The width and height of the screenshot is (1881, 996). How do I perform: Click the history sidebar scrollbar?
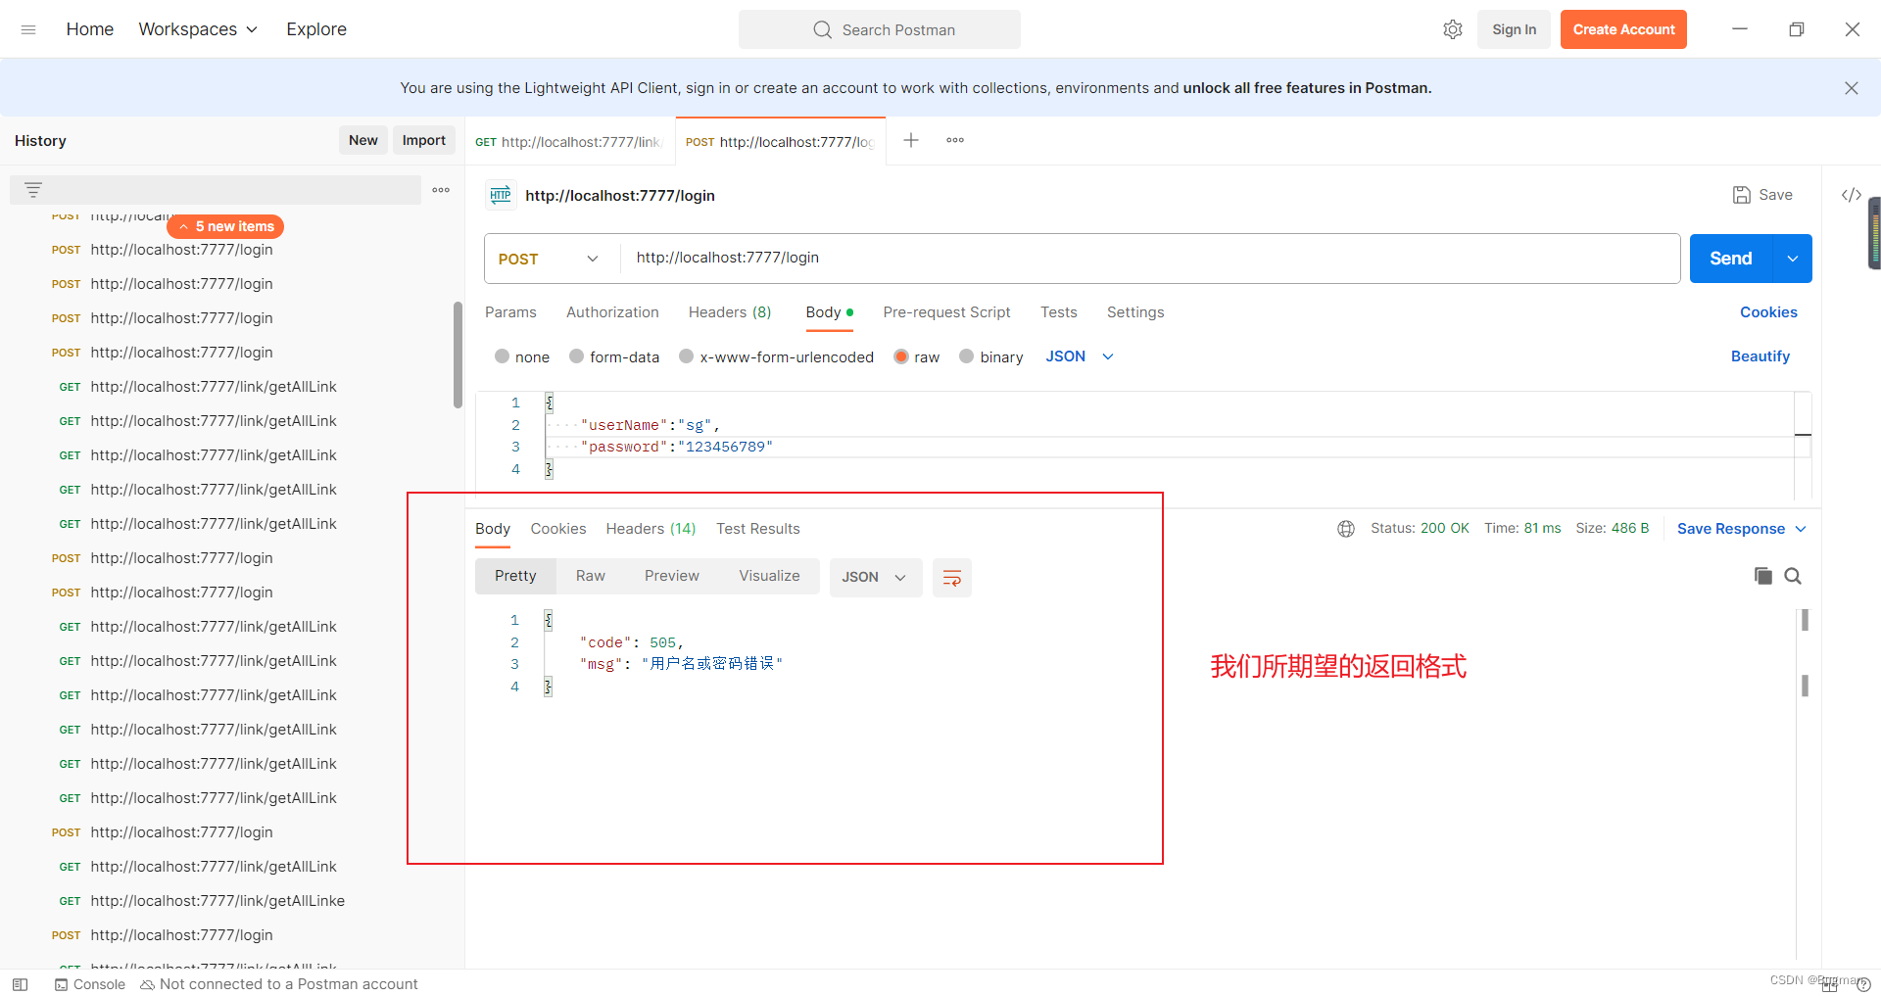[458, 355]
